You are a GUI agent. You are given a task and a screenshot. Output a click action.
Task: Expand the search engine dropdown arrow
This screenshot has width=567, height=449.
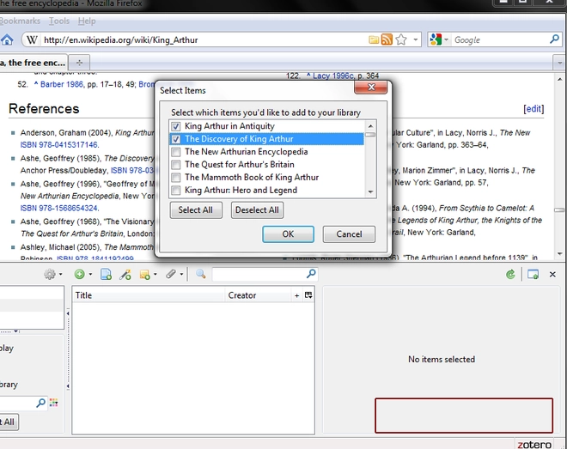click(446, 39)
